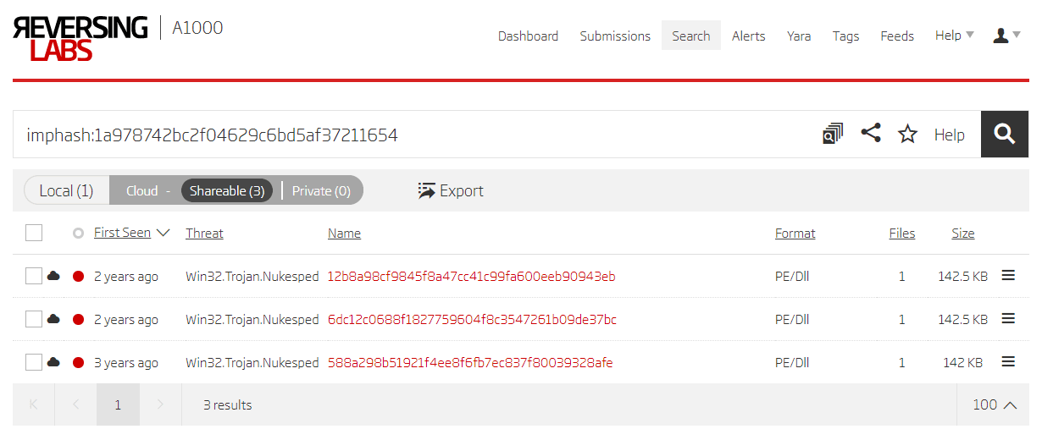This screenshot has width=1042, height=440.
Task: Click the ReversingLabs logo
Action: (80, 38)
